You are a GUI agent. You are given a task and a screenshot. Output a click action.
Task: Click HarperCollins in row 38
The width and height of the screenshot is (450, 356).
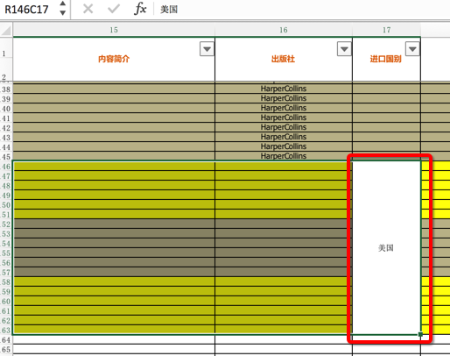284,89
